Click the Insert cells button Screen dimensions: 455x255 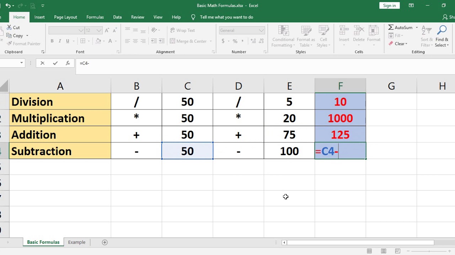(x=344, y=36)
